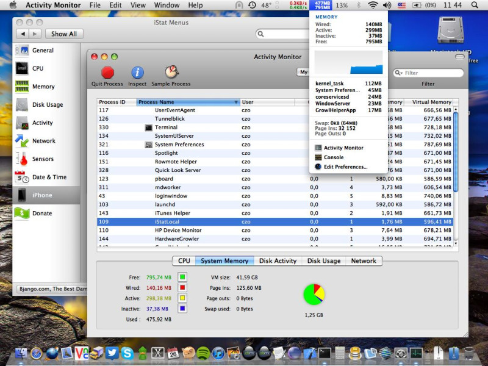Open Spotlight search in the menu bar

click(475, 5)
